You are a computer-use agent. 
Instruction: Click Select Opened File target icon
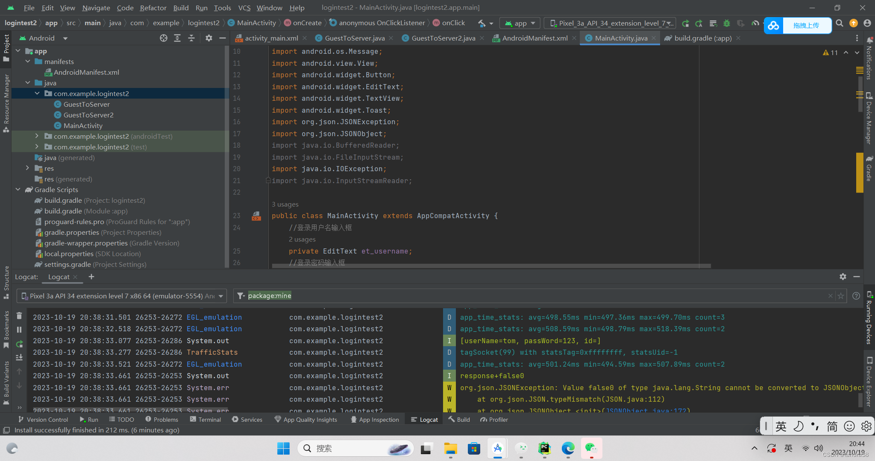[x=163, y=38]
